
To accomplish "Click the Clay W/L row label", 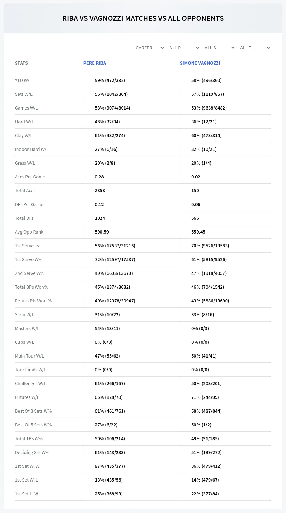I will click(24, 135).
